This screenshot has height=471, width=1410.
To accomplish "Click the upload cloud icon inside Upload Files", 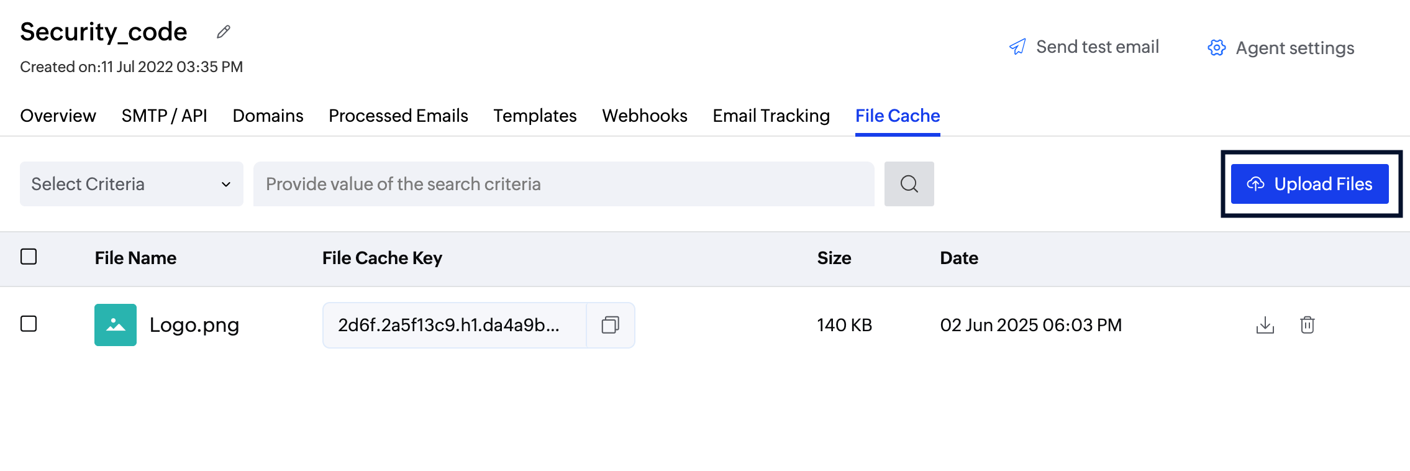I will tap(1257, 183).
